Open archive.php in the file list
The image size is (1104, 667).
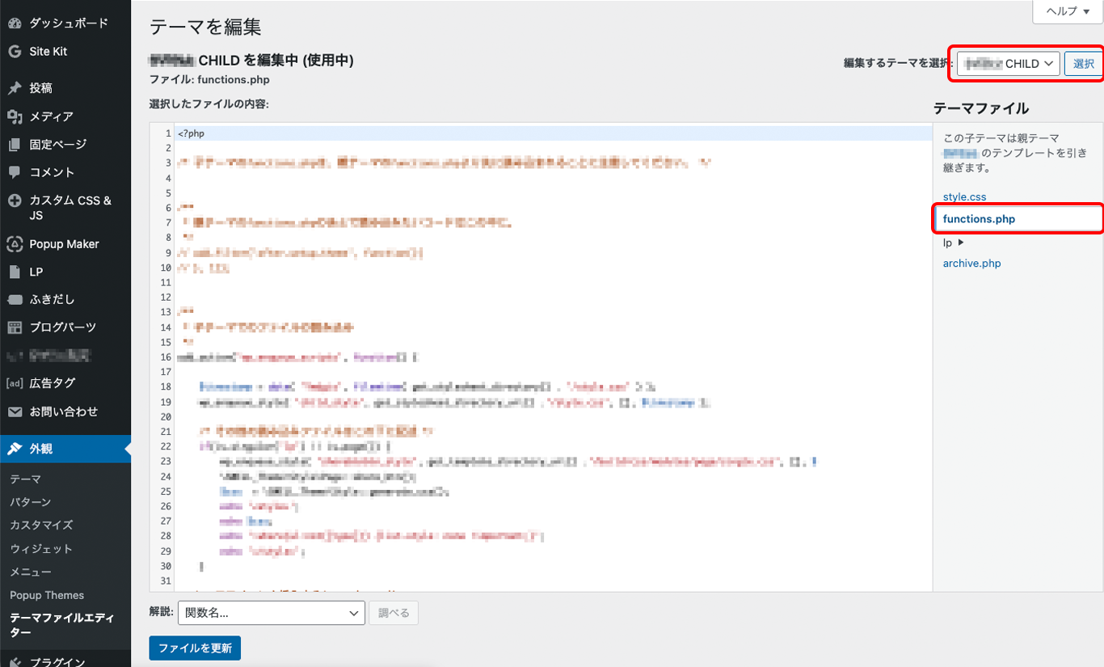[x=971, y=264]
